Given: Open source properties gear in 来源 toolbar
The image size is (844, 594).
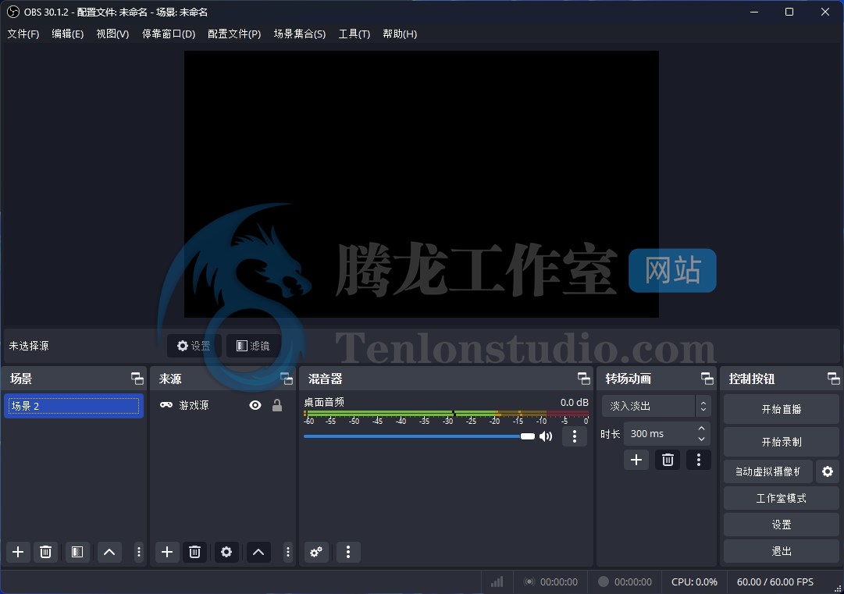Looking at the screenshot, I should [x=226, y=552].
